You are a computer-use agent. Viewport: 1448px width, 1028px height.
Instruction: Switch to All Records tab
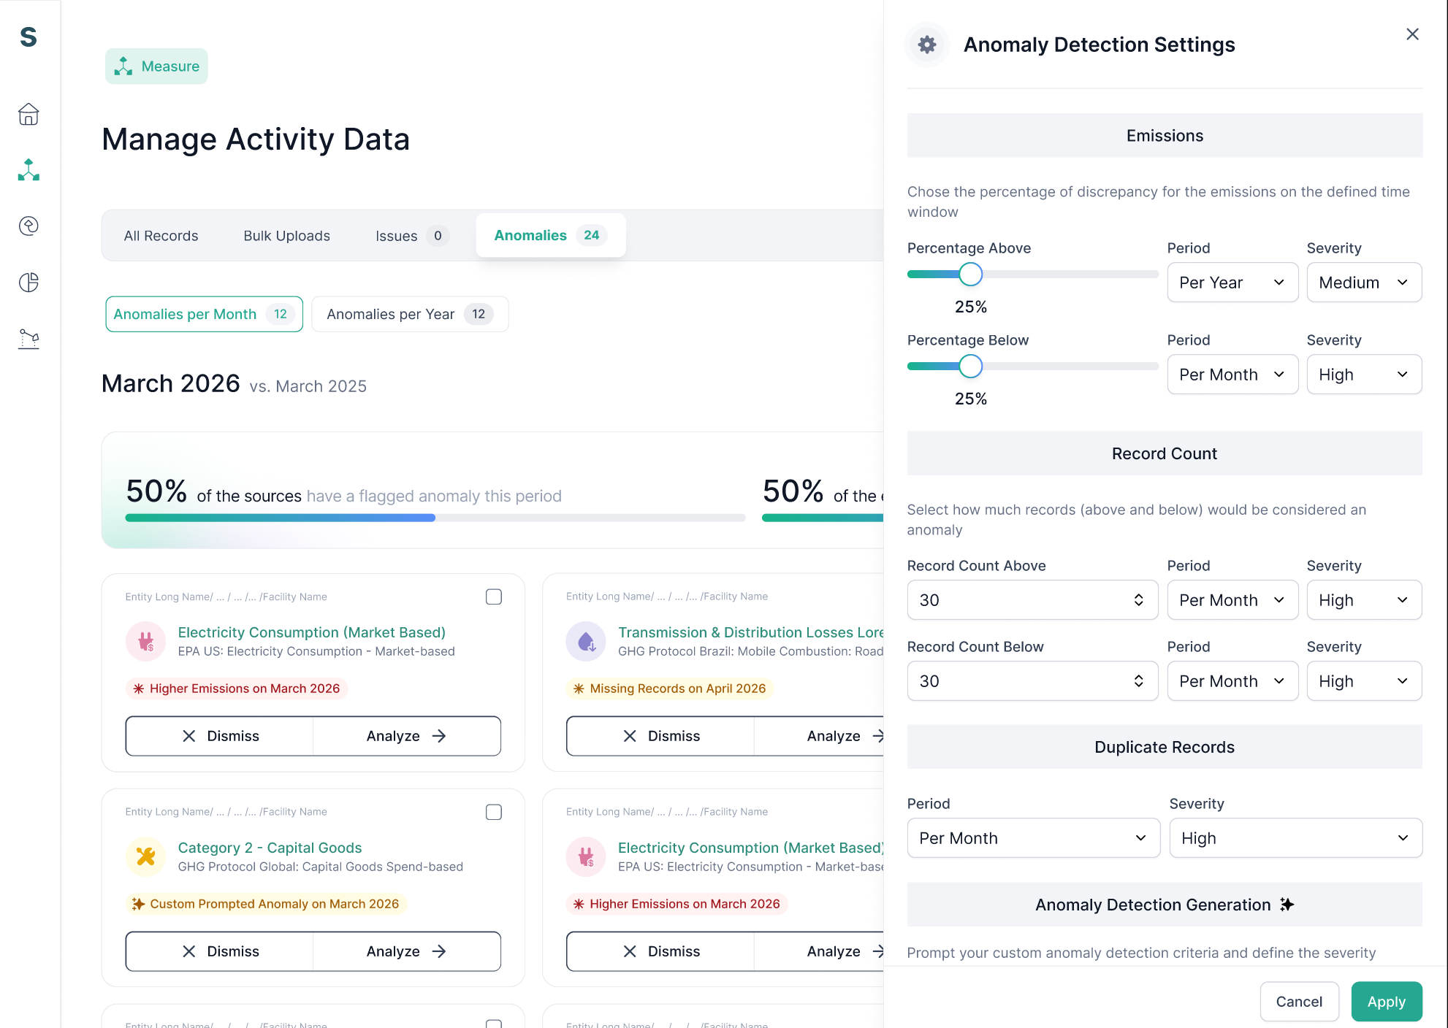[161, 236]
